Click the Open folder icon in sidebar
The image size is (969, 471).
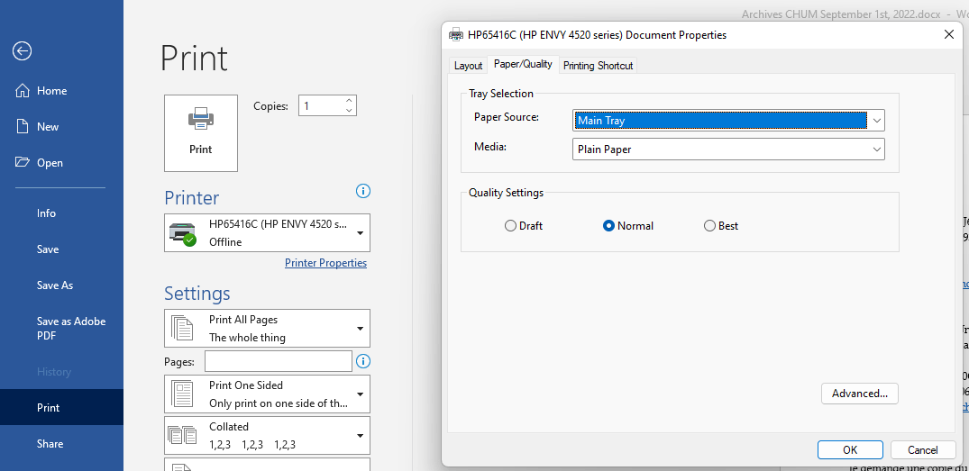point(23,162)
